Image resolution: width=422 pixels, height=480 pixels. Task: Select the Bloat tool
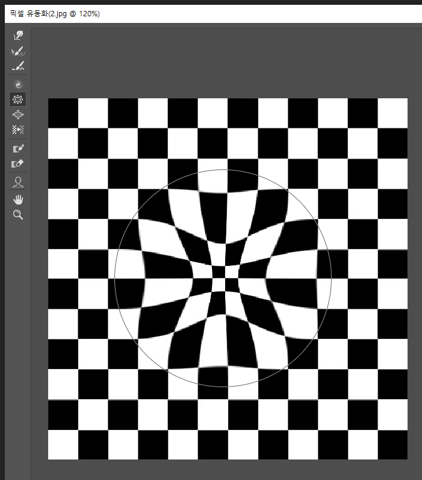[18, 115]
